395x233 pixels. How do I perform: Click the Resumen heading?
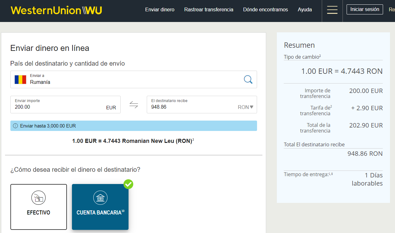[x=299, y=45]
